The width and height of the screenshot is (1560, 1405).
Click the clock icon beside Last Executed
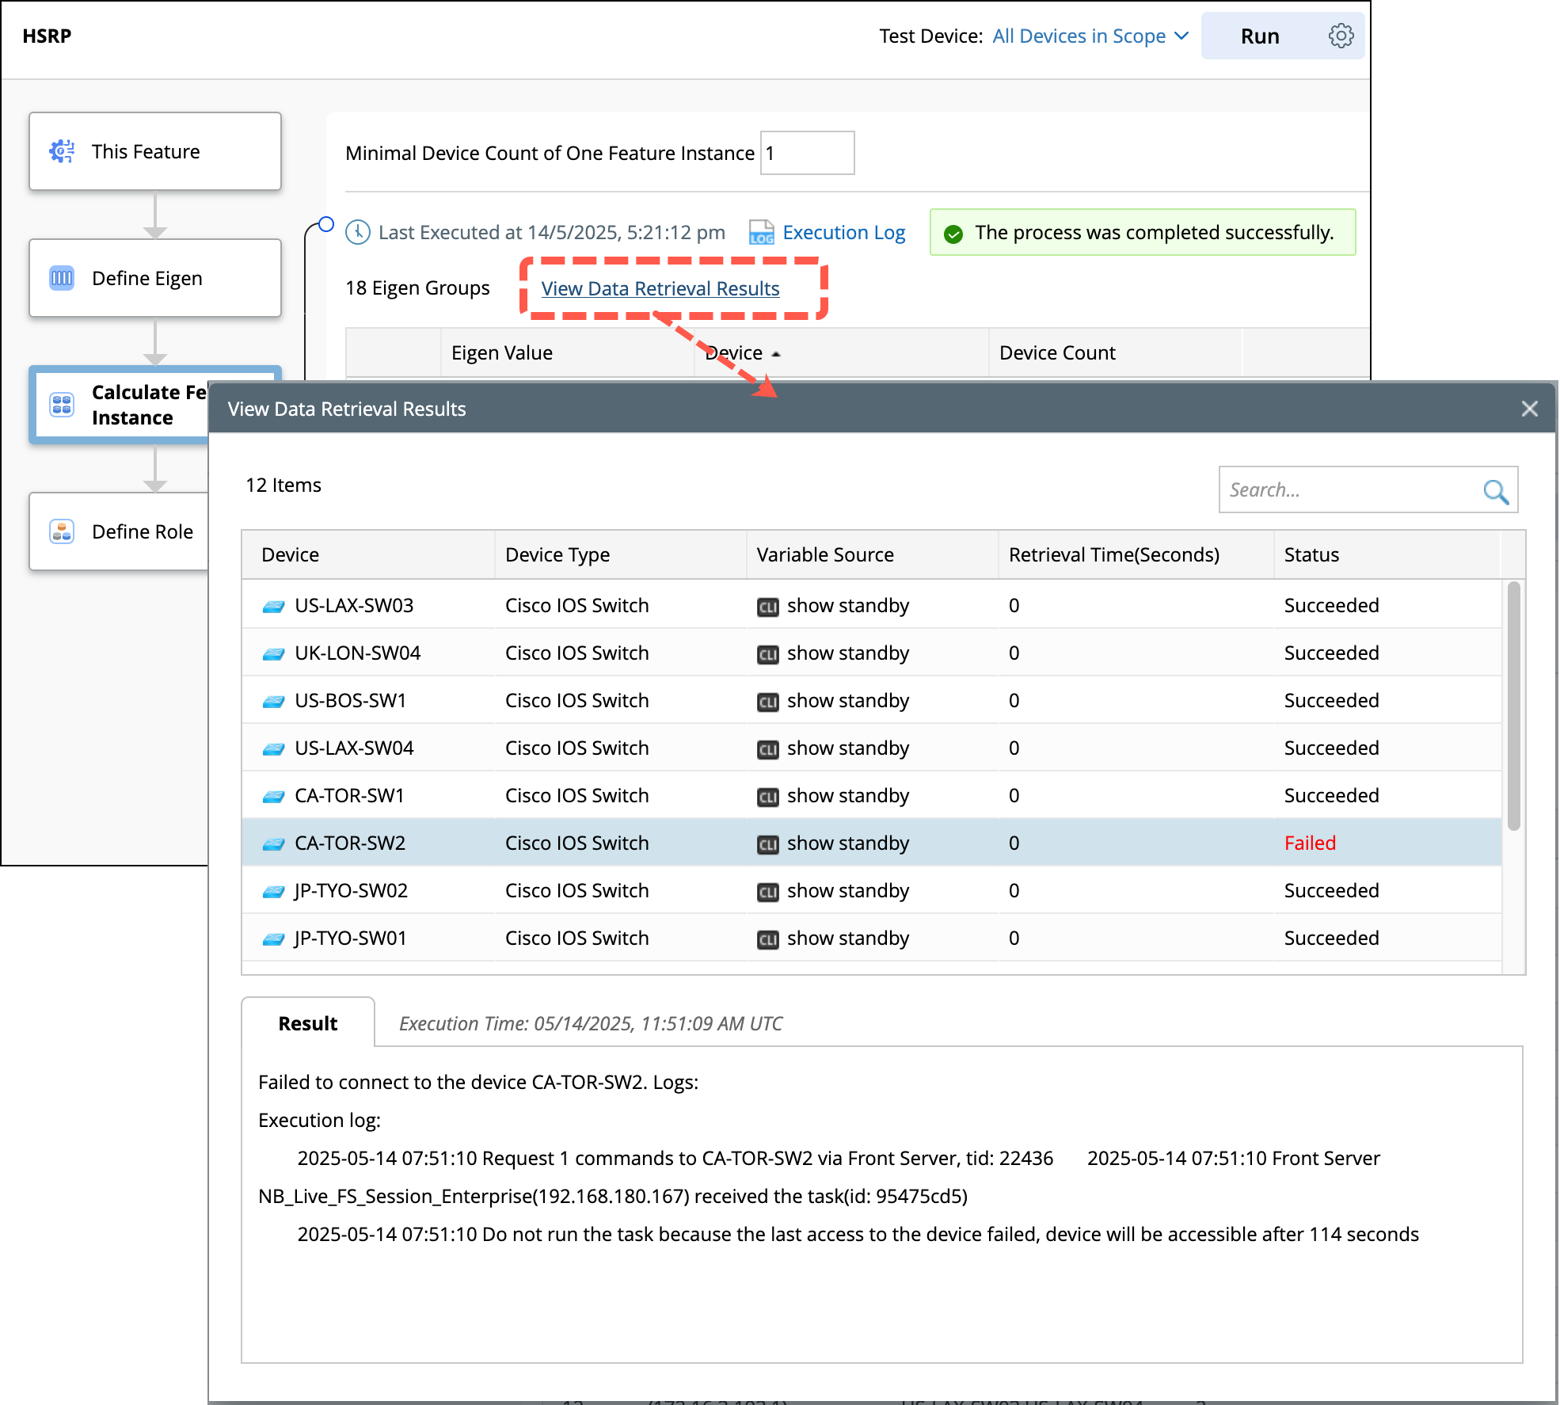[358, 233]
